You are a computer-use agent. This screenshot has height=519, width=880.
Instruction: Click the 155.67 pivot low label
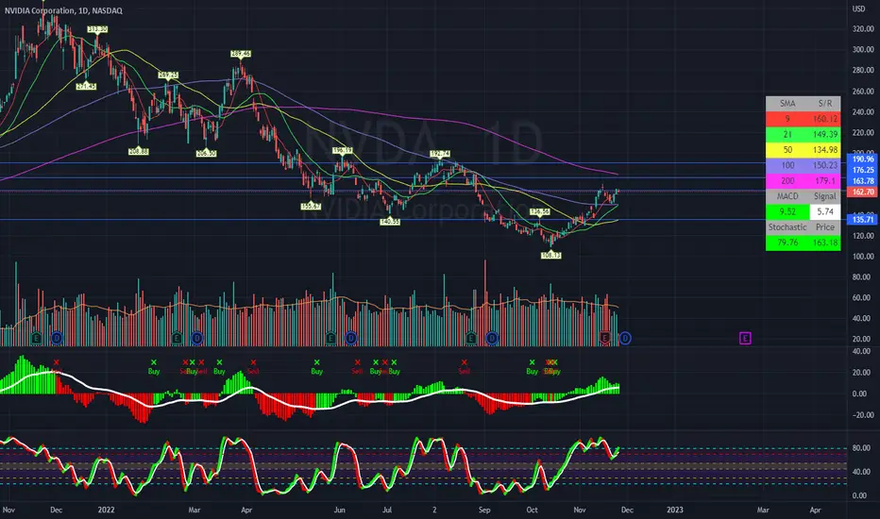[311, 207]
